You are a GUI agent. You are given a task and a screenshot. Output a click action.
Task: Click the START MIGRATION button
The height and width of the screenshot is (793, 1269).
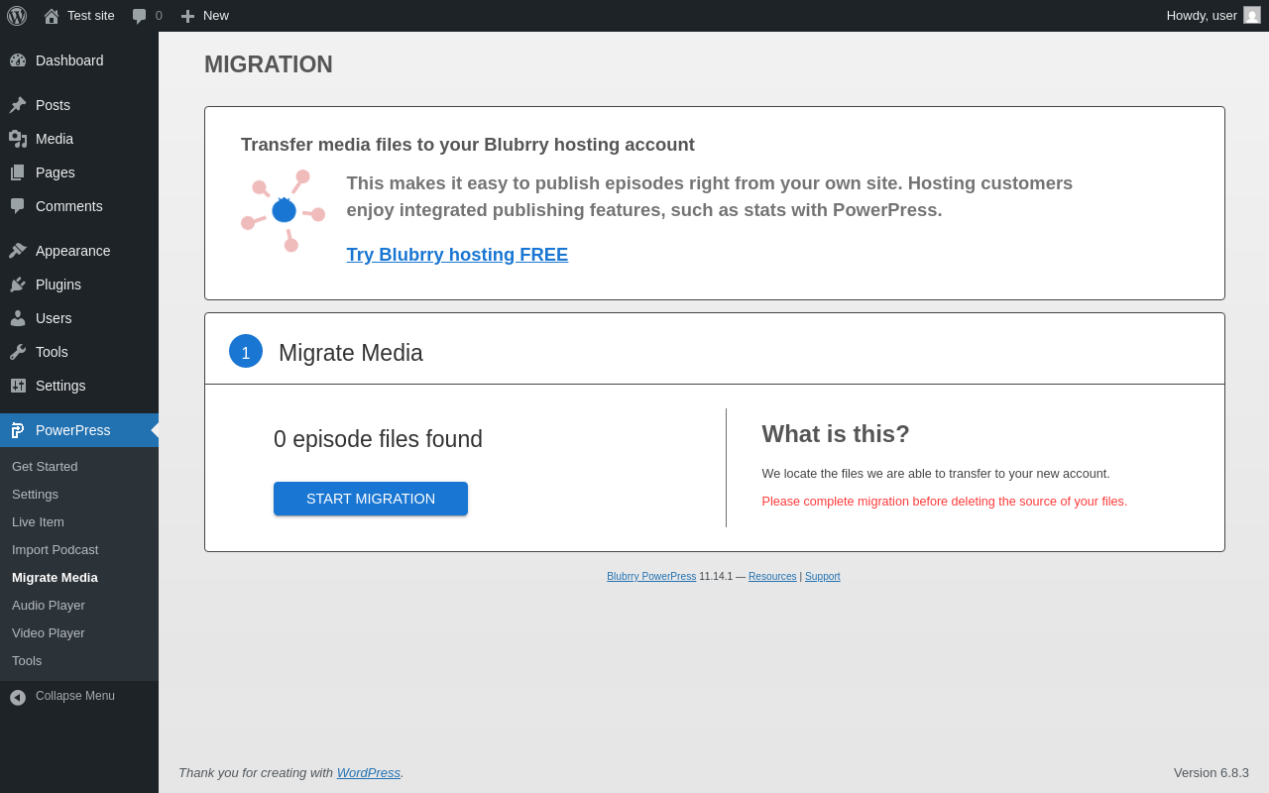pos(371,499)
